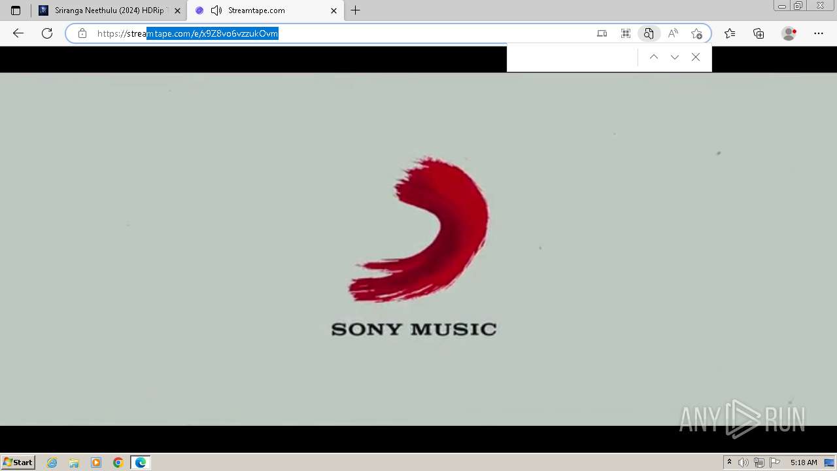Launch Internet Explorer from taskbar

click(52, 462)
